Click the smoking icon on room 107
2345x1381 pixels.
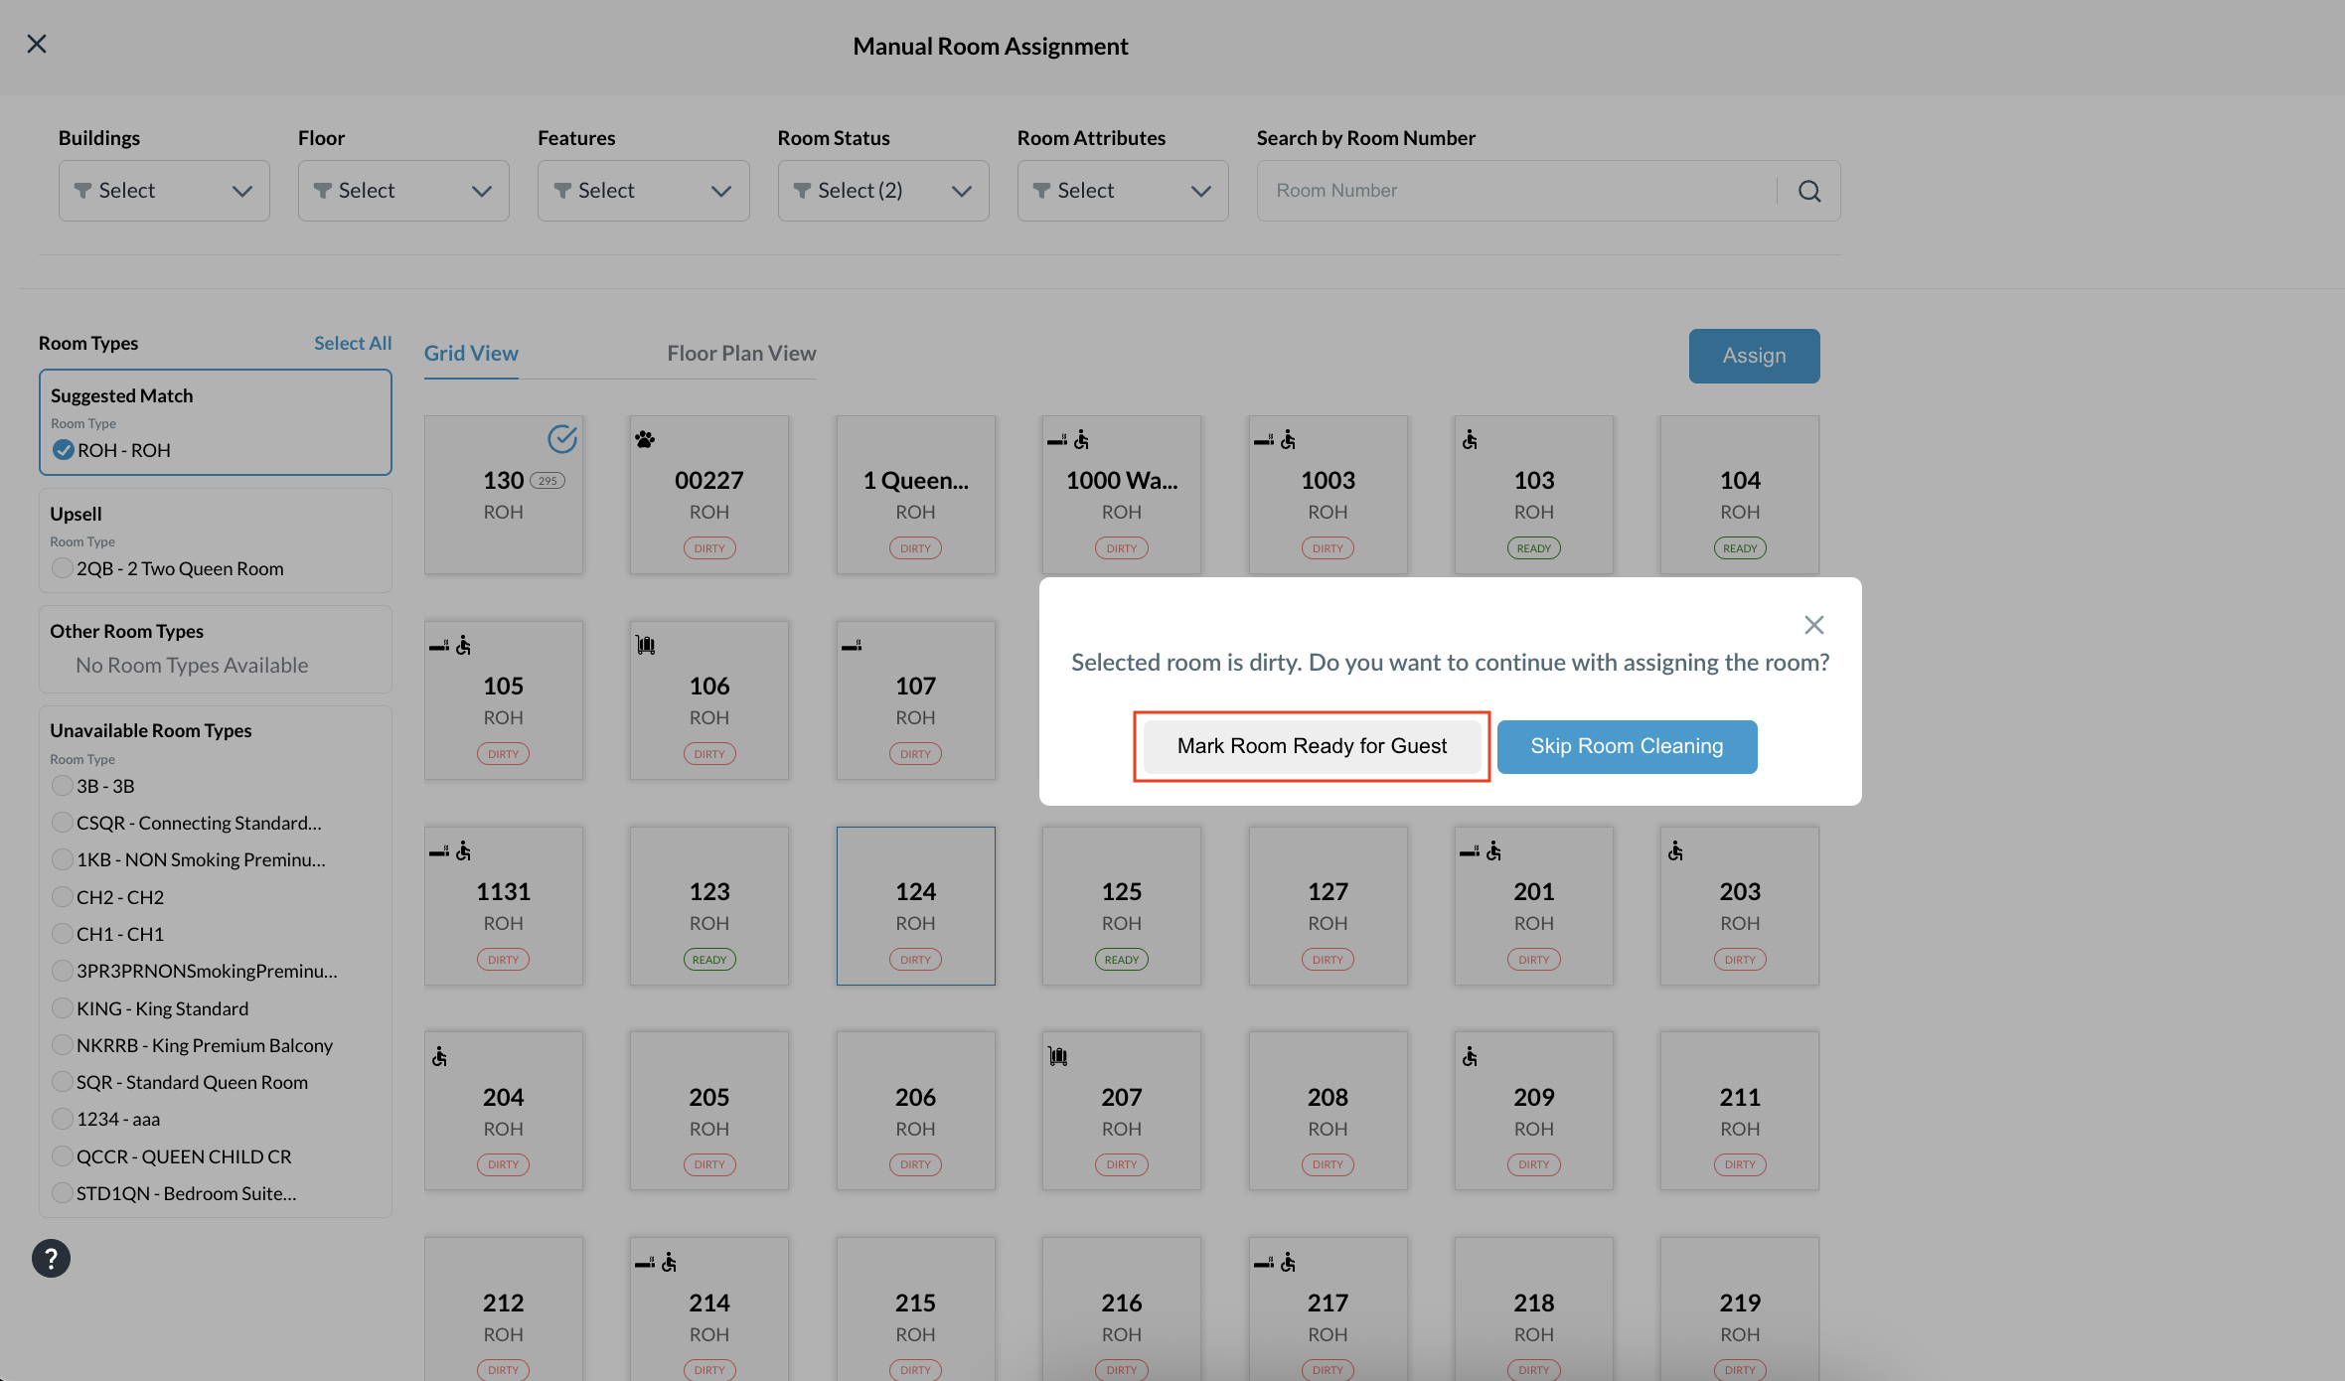852,646
